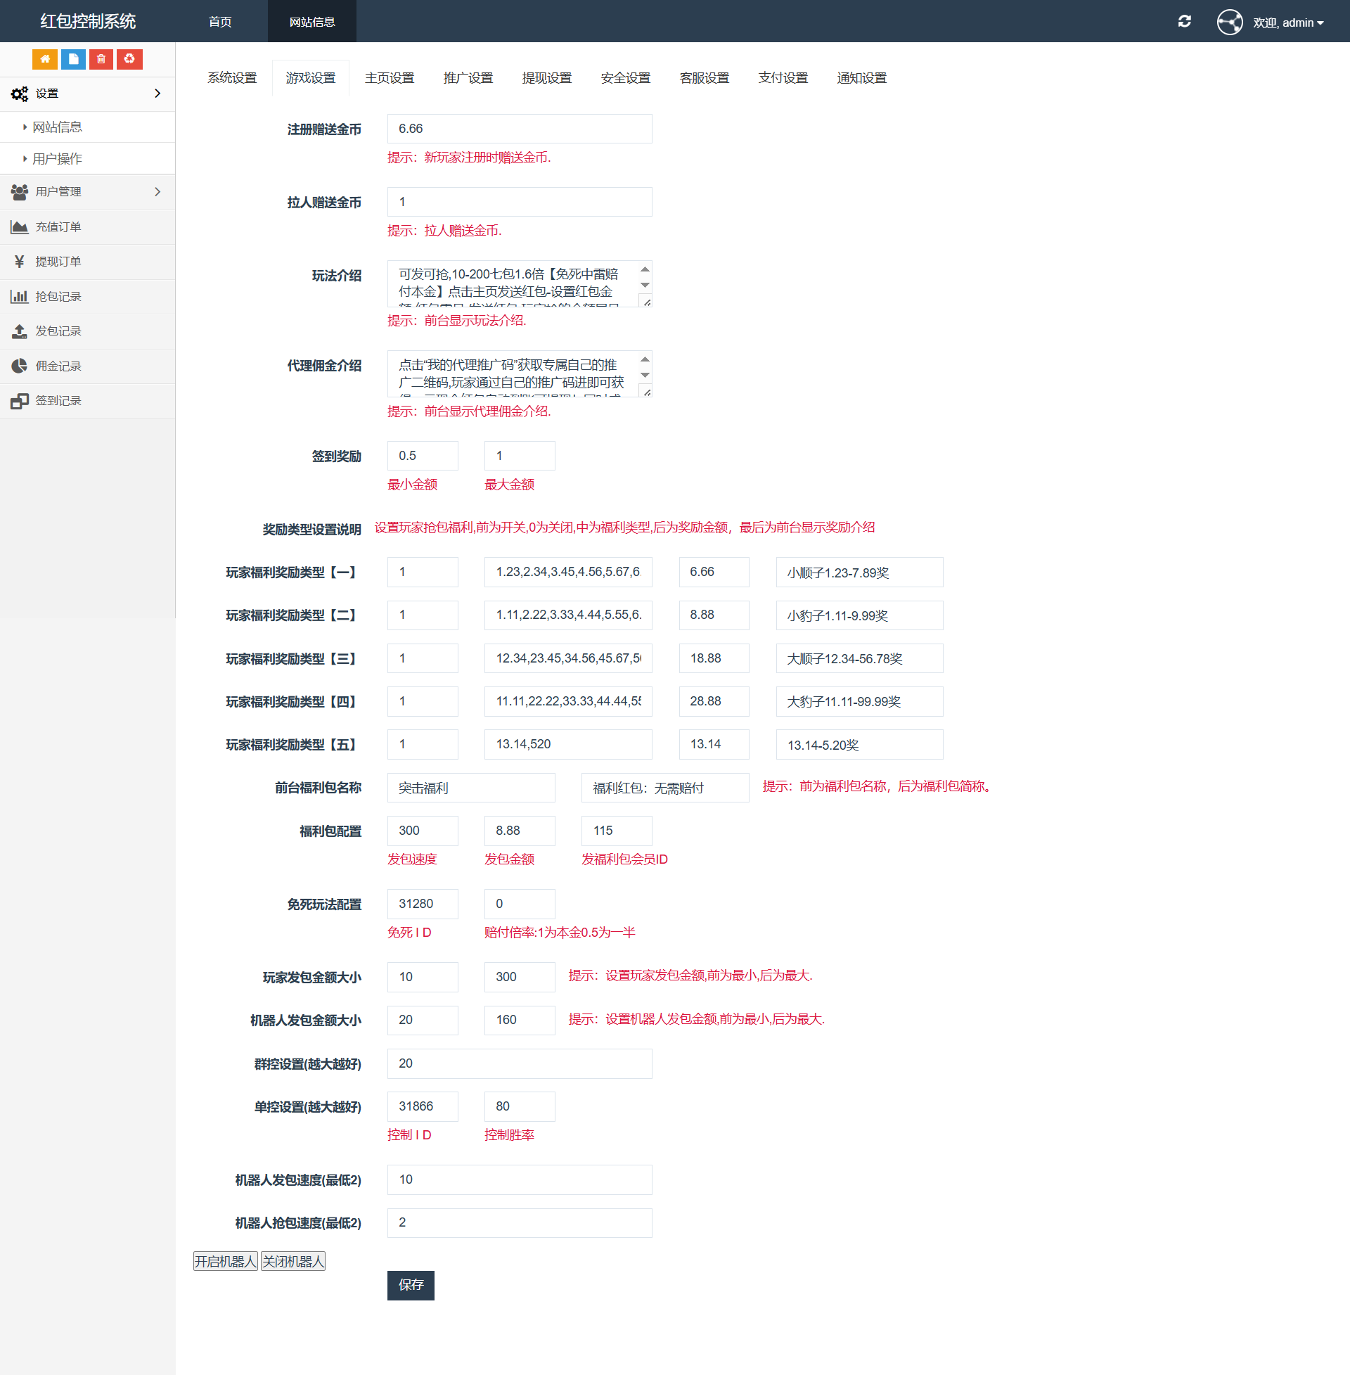Image resolution: width=1350 pixels, height=1375 pixels.
Task: Click the red recycle icon button
Action: click(x=130, y=59)
